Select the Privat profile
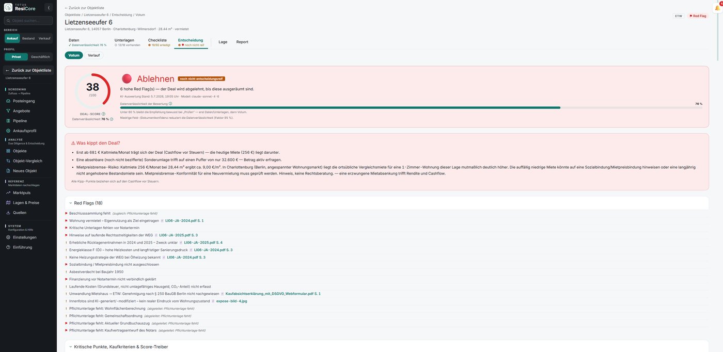The height and width of the screenshot is (352, 723). (16, 57)
